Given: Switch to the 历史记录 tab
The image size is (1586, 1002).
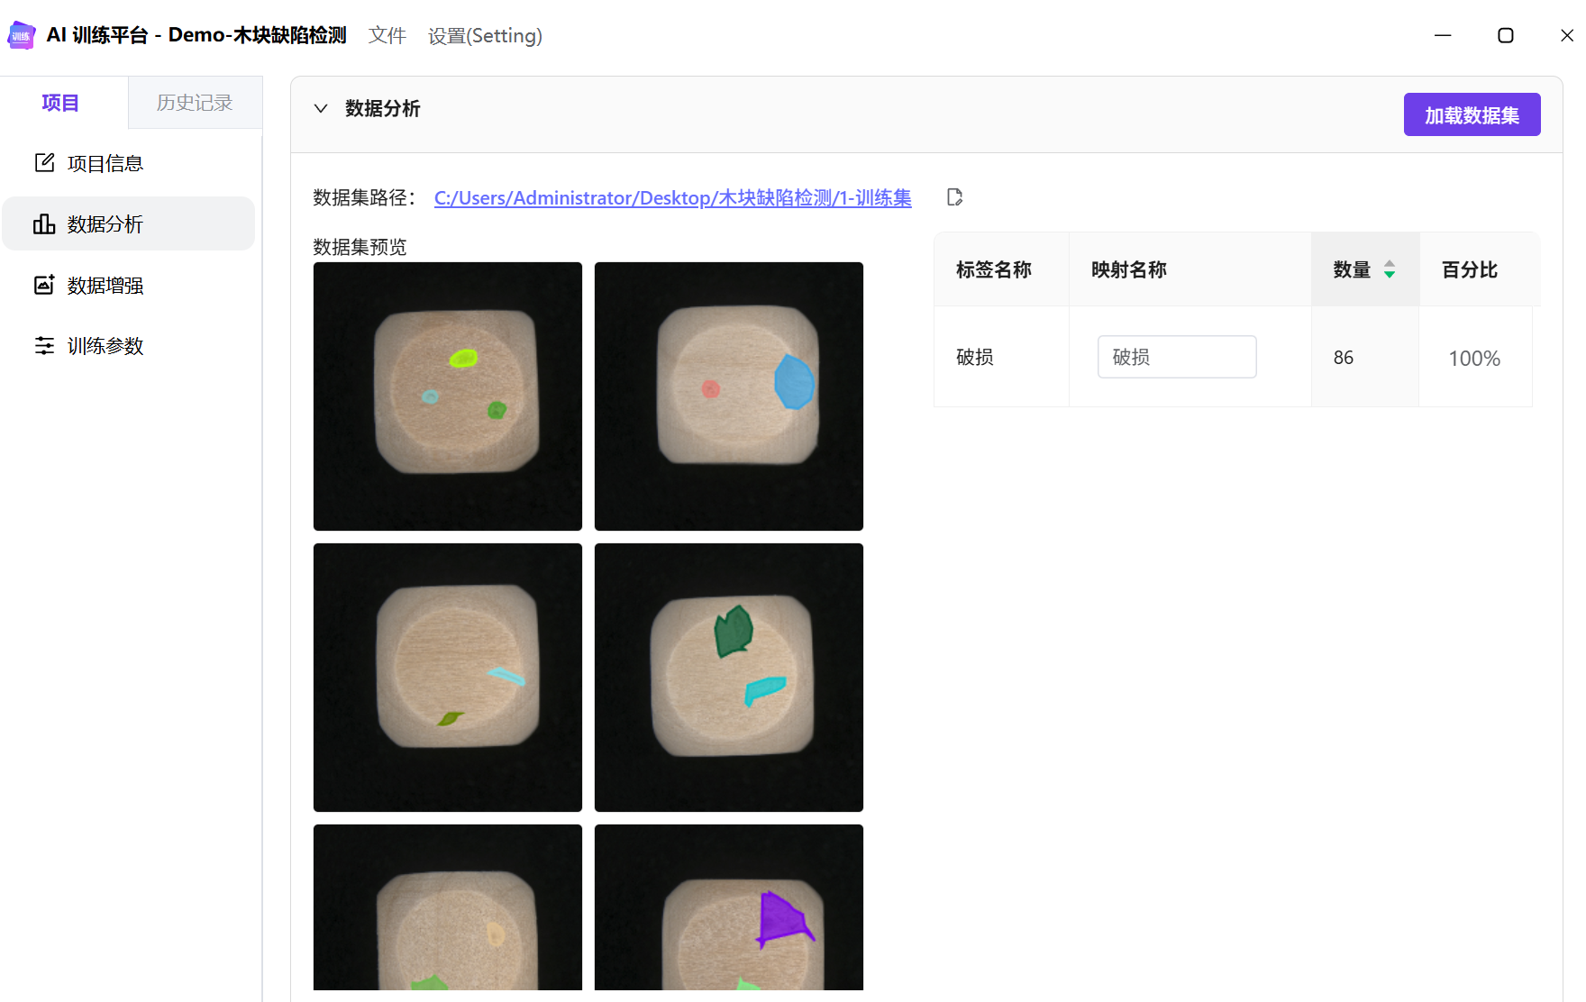Looking at the screenshot, I should (x=195, y=103).
